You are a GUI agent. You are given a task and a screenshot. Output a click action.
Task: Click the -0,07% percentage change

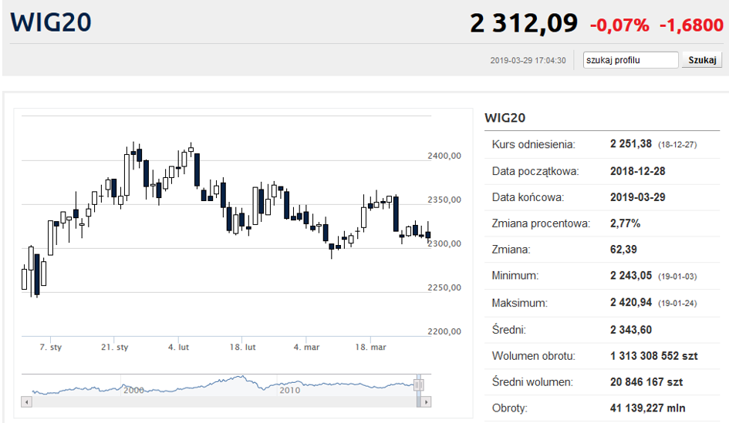pos(619,25)
